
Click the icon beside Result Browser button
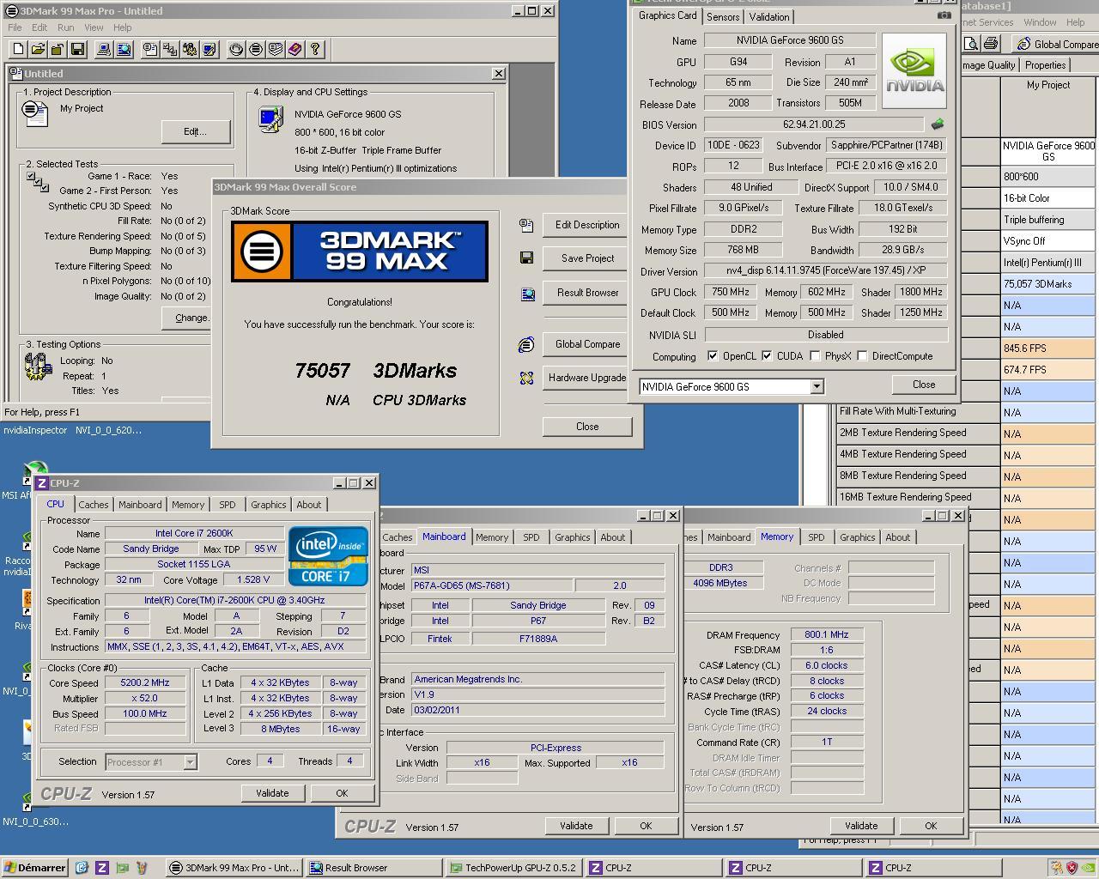526,294
